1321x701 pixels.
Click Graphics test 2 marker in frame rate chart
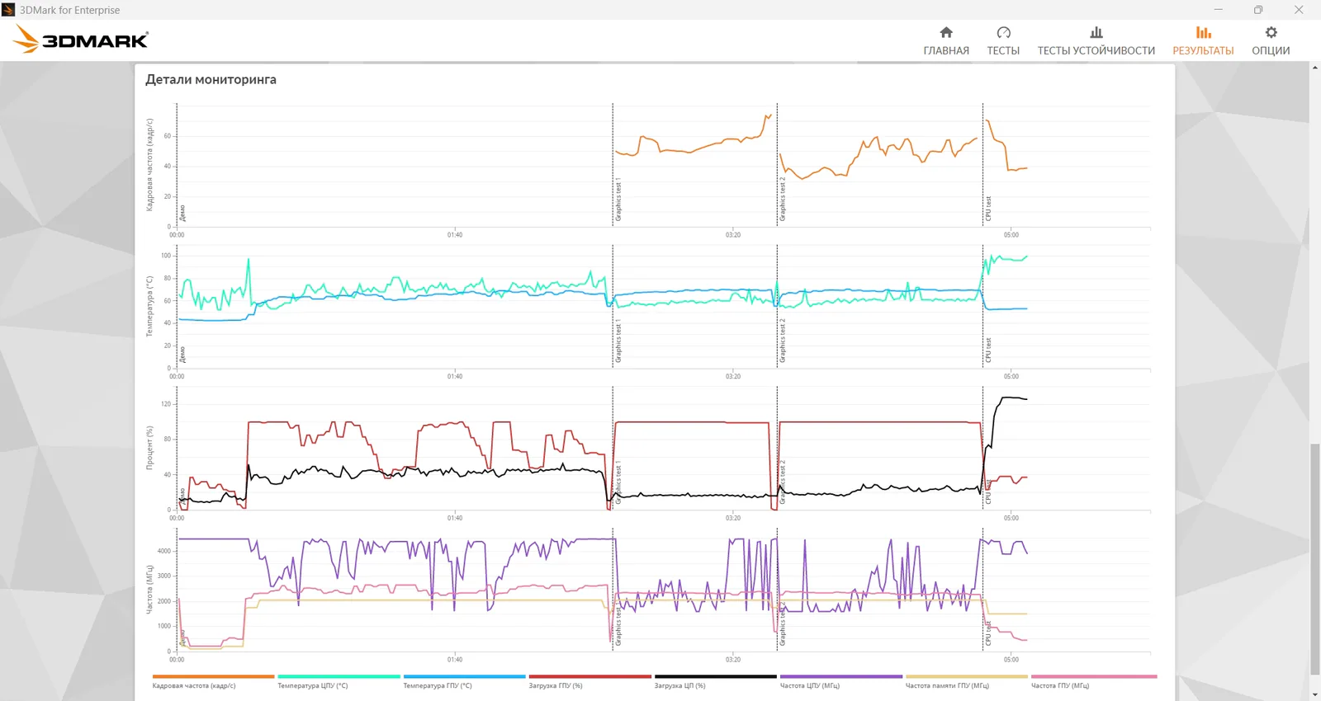782,200
